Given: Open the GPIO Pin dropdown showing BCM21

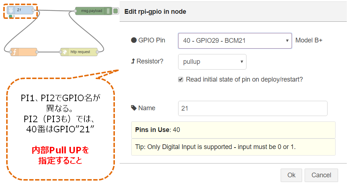Looking at the screenshot, I should click(235, 41).
